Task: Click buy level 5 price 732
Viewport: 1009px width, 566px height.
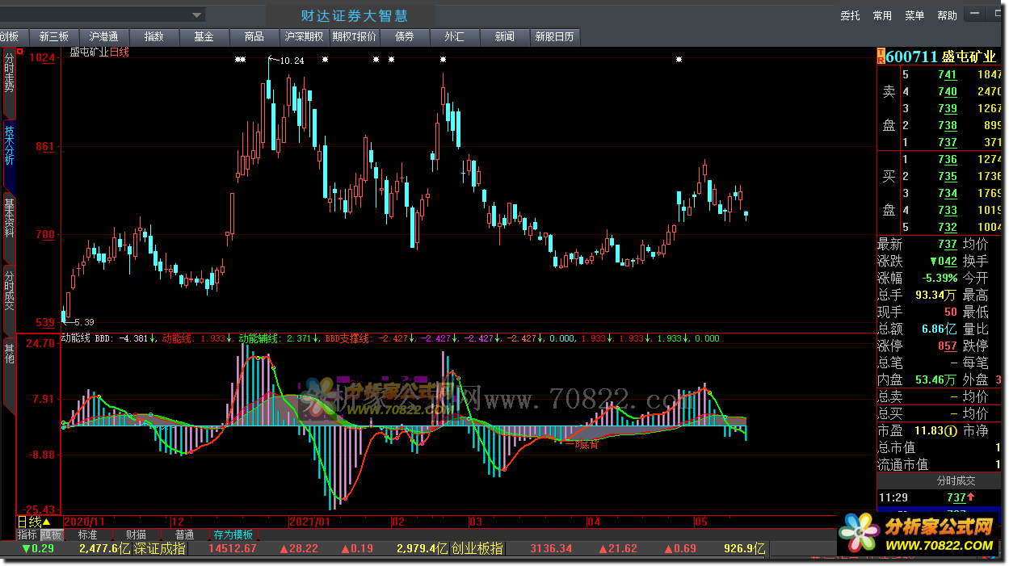Action: tap(948, 227)
